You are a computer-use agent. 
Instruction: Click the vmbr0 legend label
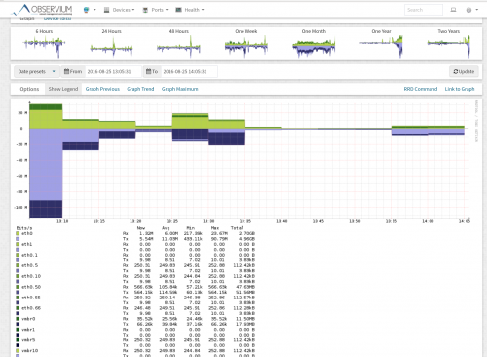28,319
